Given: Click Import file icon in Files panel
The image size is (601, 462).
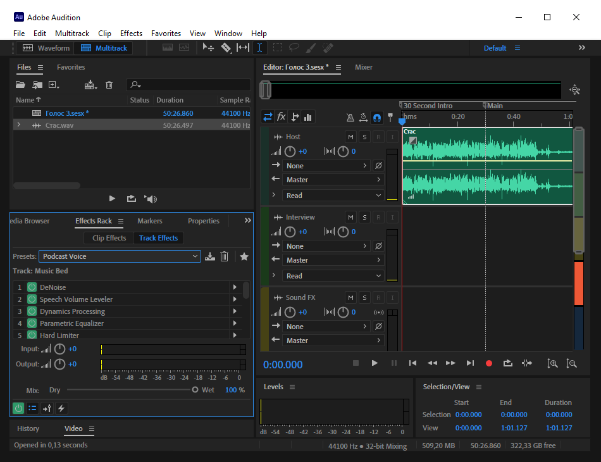Looking at the screenshot, I should [37, 85].
